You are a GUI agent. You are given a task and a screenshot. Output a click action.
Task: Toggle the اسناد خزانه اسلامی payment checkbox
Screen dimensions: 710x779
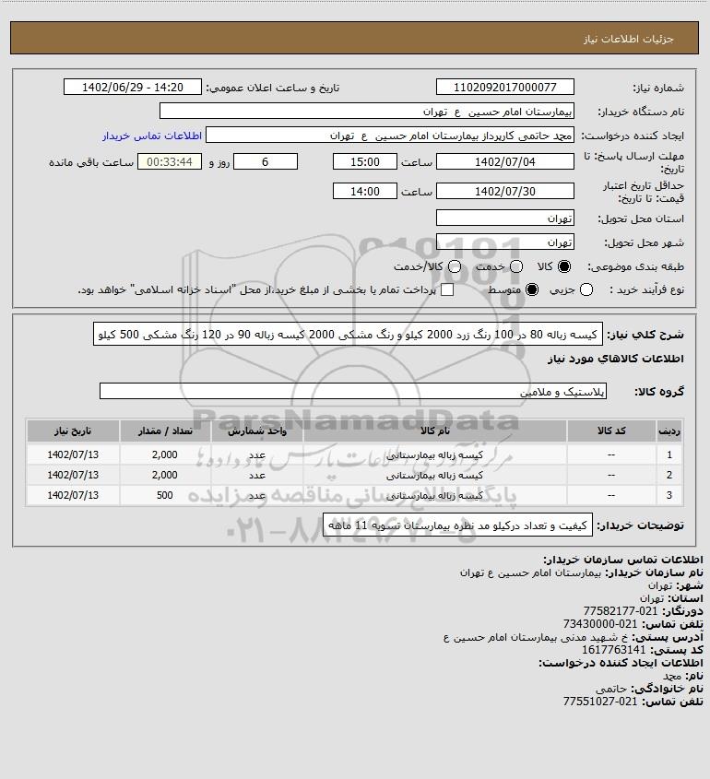pyautogui.click(x=447, y=289)
